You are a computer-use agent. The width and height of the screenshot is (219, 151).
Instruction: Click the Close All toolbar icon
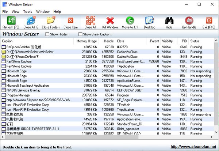coord(91,20)
